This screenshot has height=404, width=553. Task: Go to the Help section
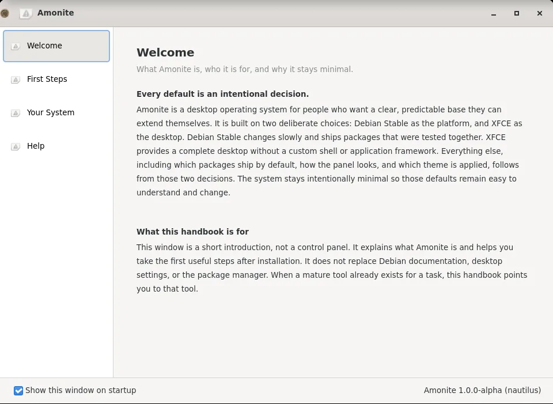tap(56, 146)
